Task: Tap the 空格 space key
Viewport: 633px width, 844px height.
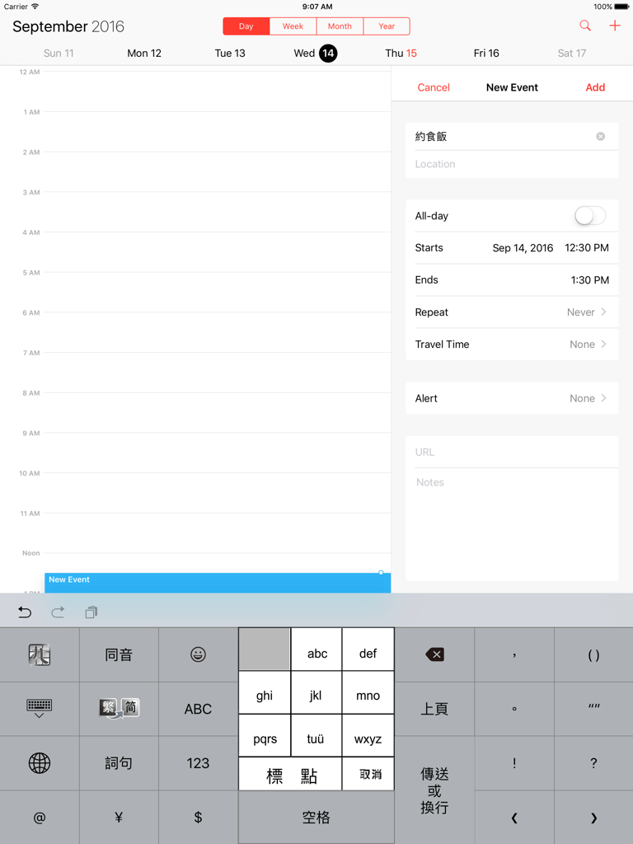Action: tap(316, 818)
